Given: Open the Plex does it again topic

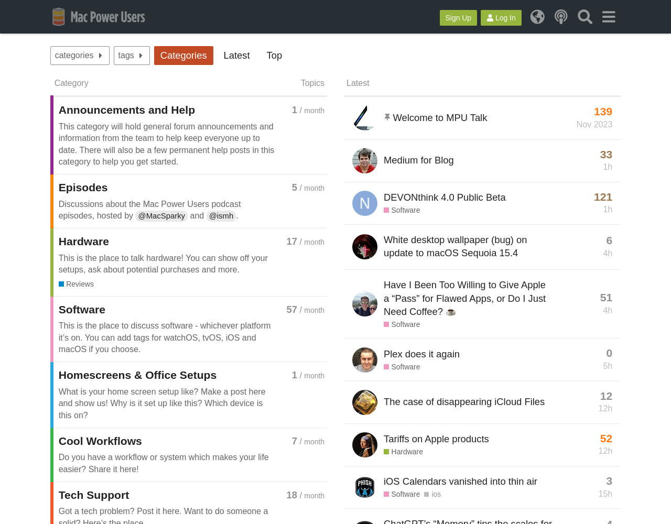Looking at the screenshot, I should pos(421,354).
